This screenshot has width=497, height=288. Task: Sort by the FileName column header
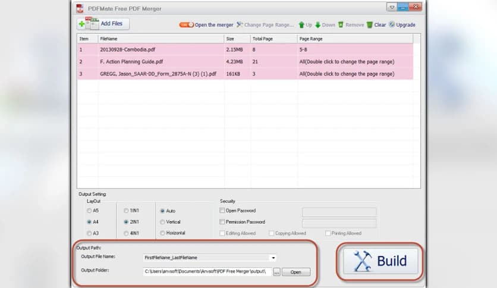coord(161,39)
